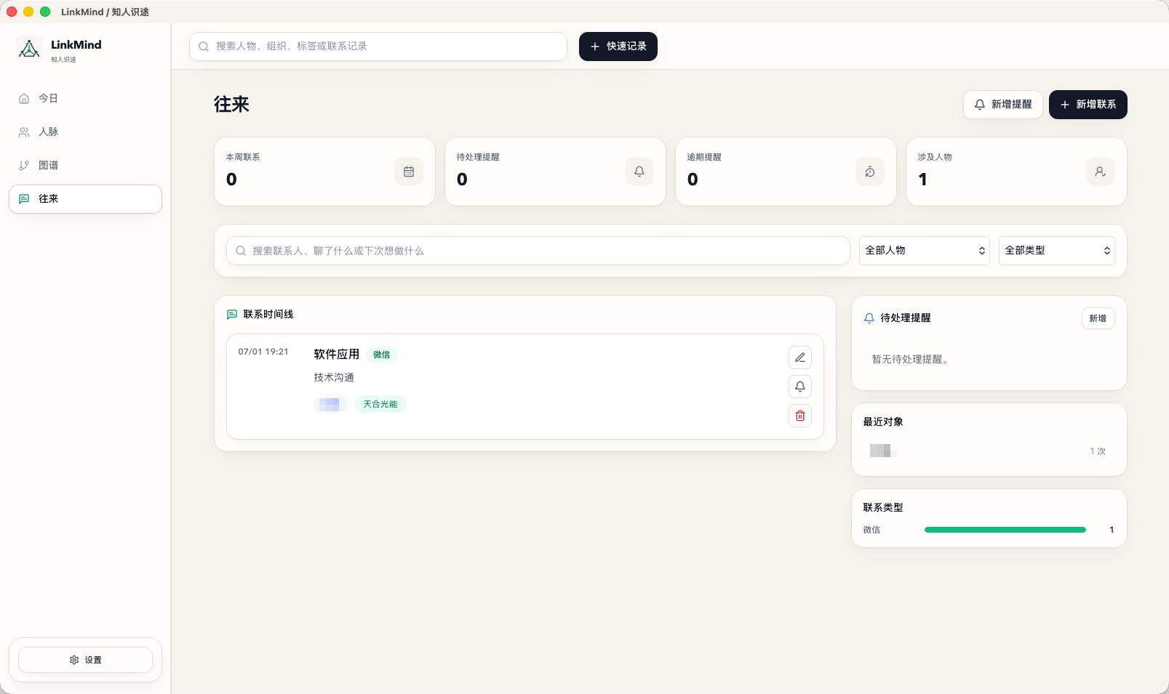Click the gear icon in 设置
This screenshot has width=1169, height=694.
(x=74, y=660)
